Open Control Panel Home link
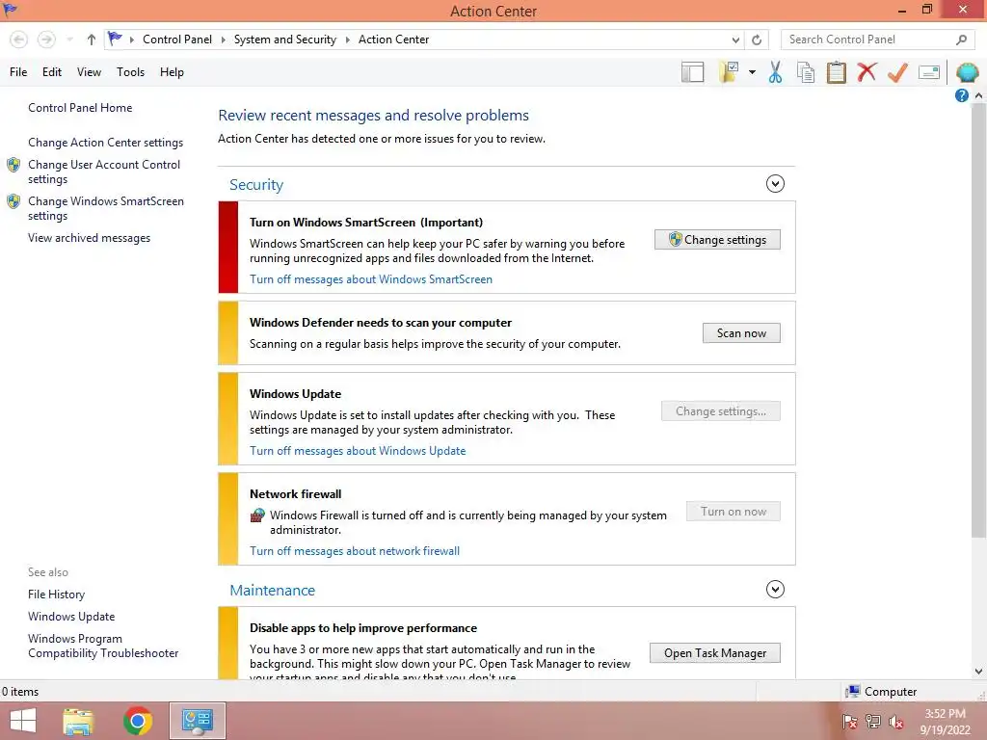The image size is (987, 740). coord(80,108)
